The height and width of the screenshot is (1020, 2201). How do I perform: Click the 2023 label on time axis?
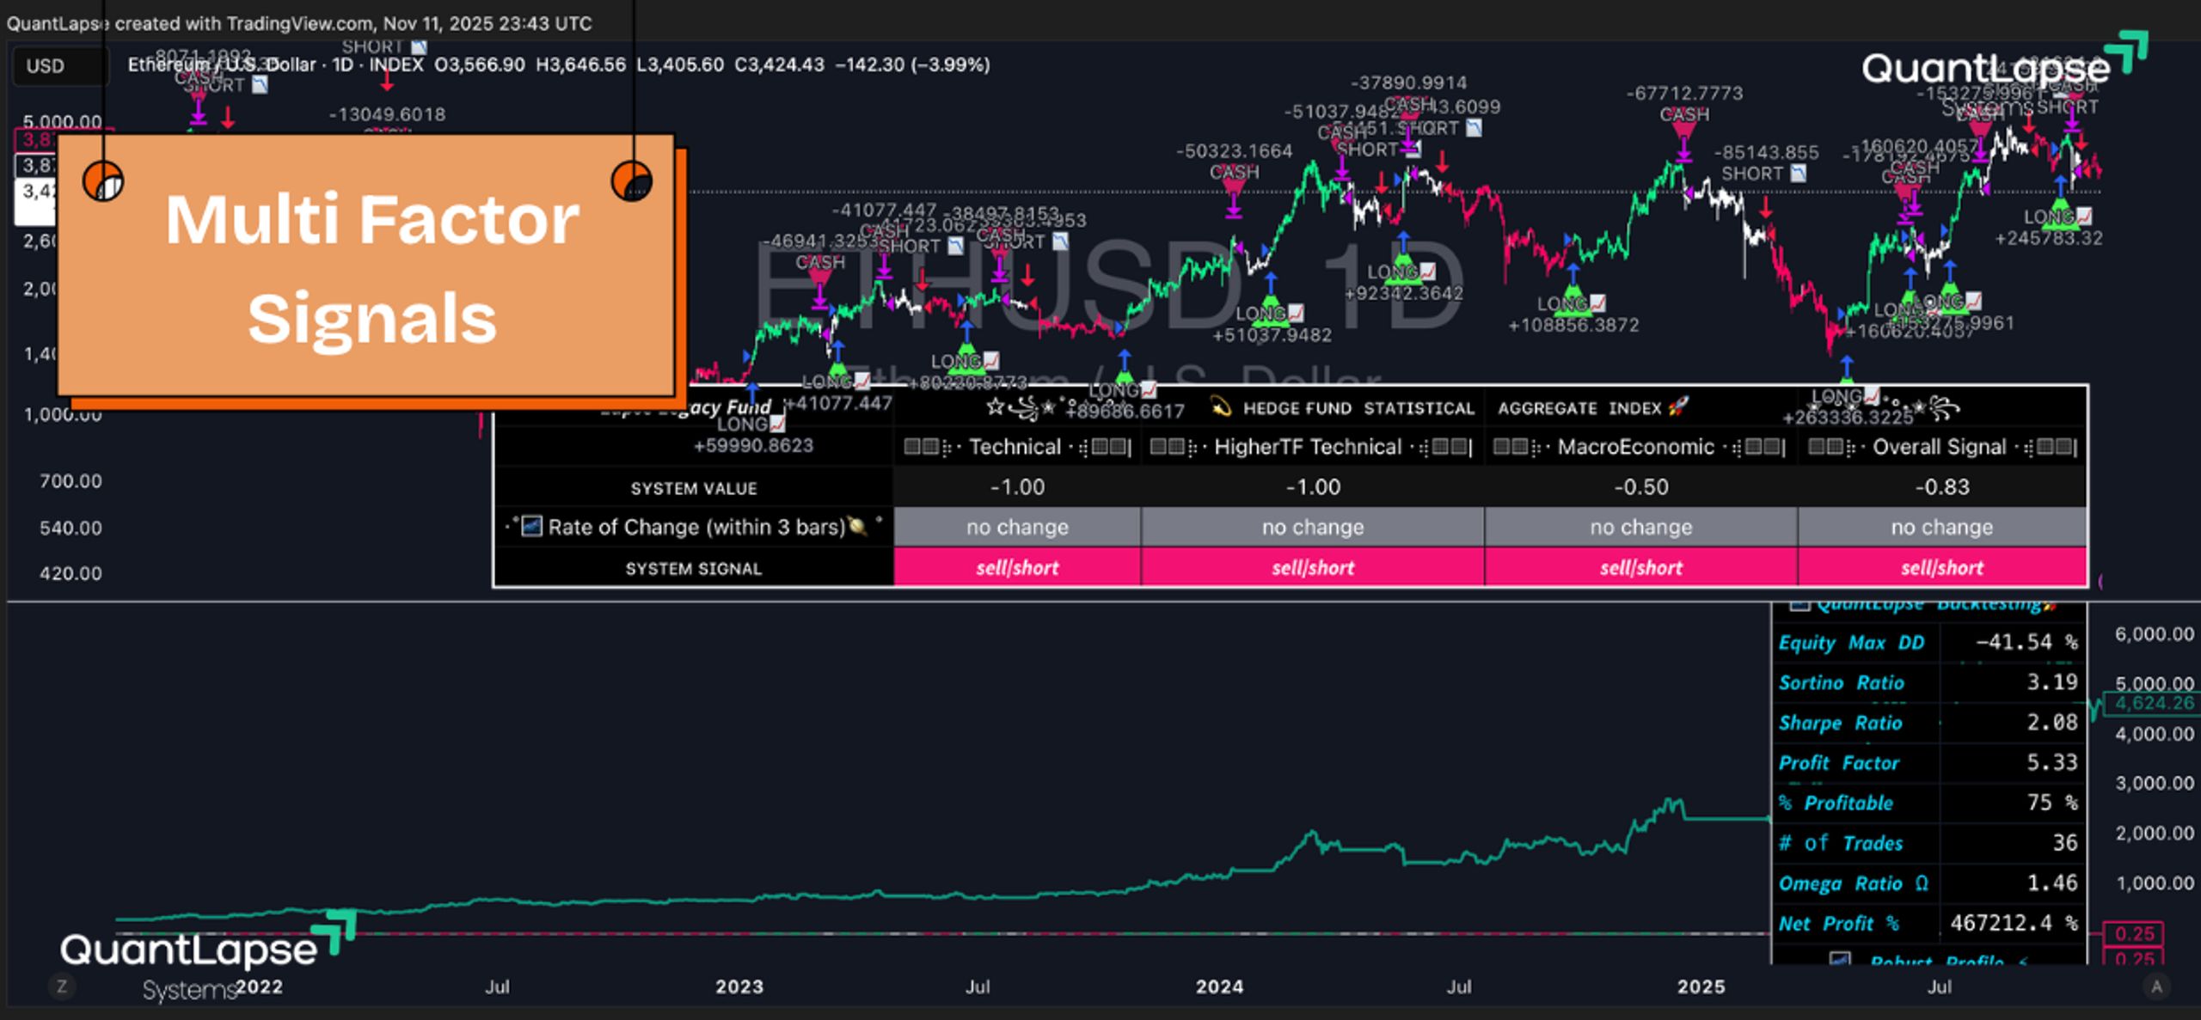click(739, 986)
